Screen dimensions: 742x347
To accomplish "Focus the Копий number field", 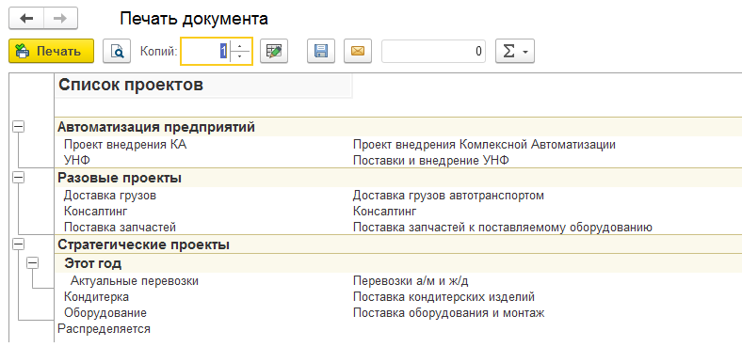I will [x=206, y=51].
